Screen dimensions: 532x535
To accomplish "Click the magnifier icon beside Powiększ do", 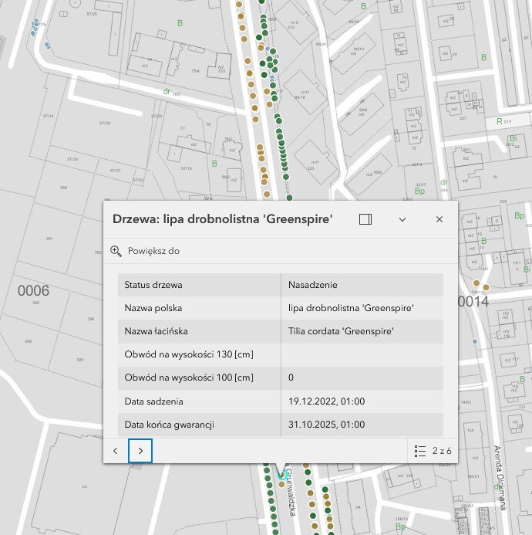I will point(116,251).
